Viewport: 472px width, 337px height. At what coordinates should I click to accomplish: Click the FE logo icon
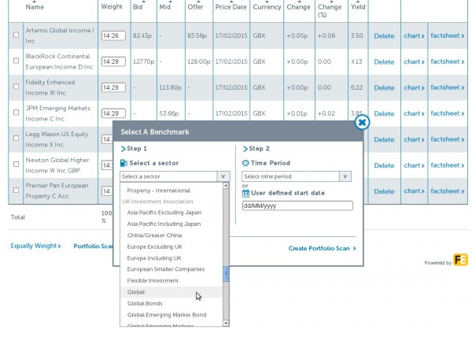(x=460, y=260)
